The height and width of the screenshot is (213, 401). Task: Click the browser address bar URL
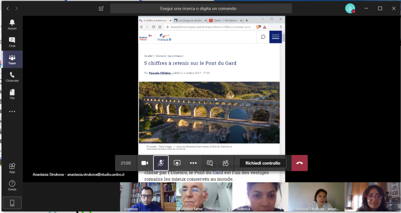pos(211,27)
